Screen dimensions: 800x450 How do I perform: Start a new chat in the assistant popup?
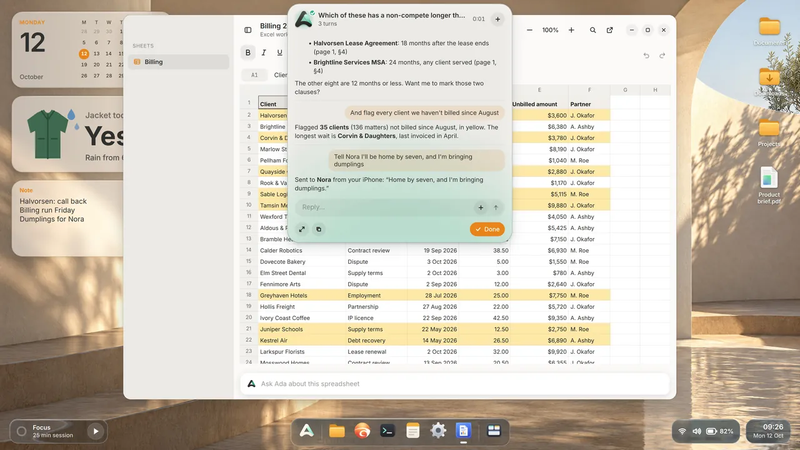click(497, 19)
